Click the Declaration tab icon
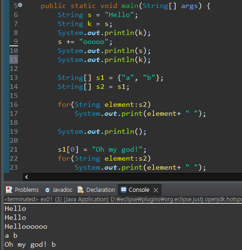 81,190
